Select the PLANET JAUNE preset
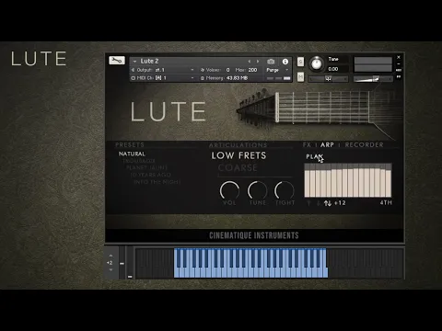This screenshot has height=331, width=442. click(x=147, y=167)
